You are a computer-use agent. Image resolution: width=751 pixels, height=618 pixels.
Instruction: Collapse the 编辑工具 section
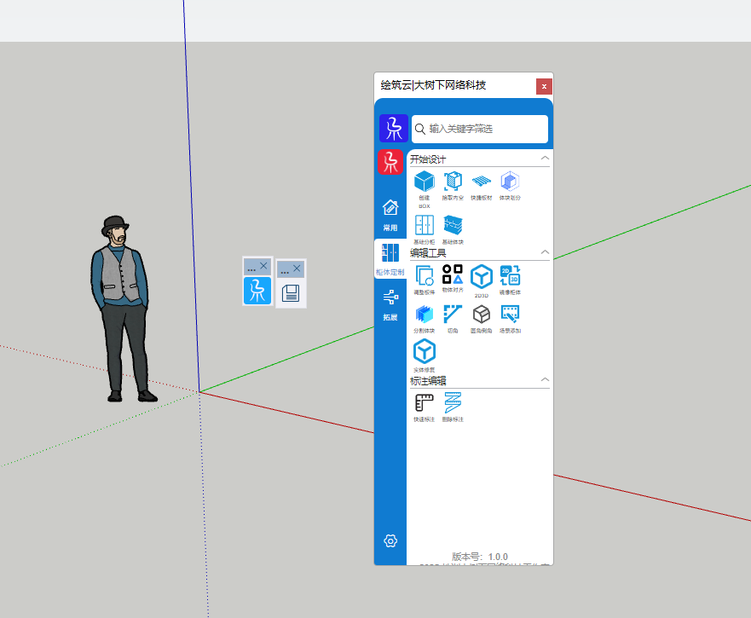(545, 252)
